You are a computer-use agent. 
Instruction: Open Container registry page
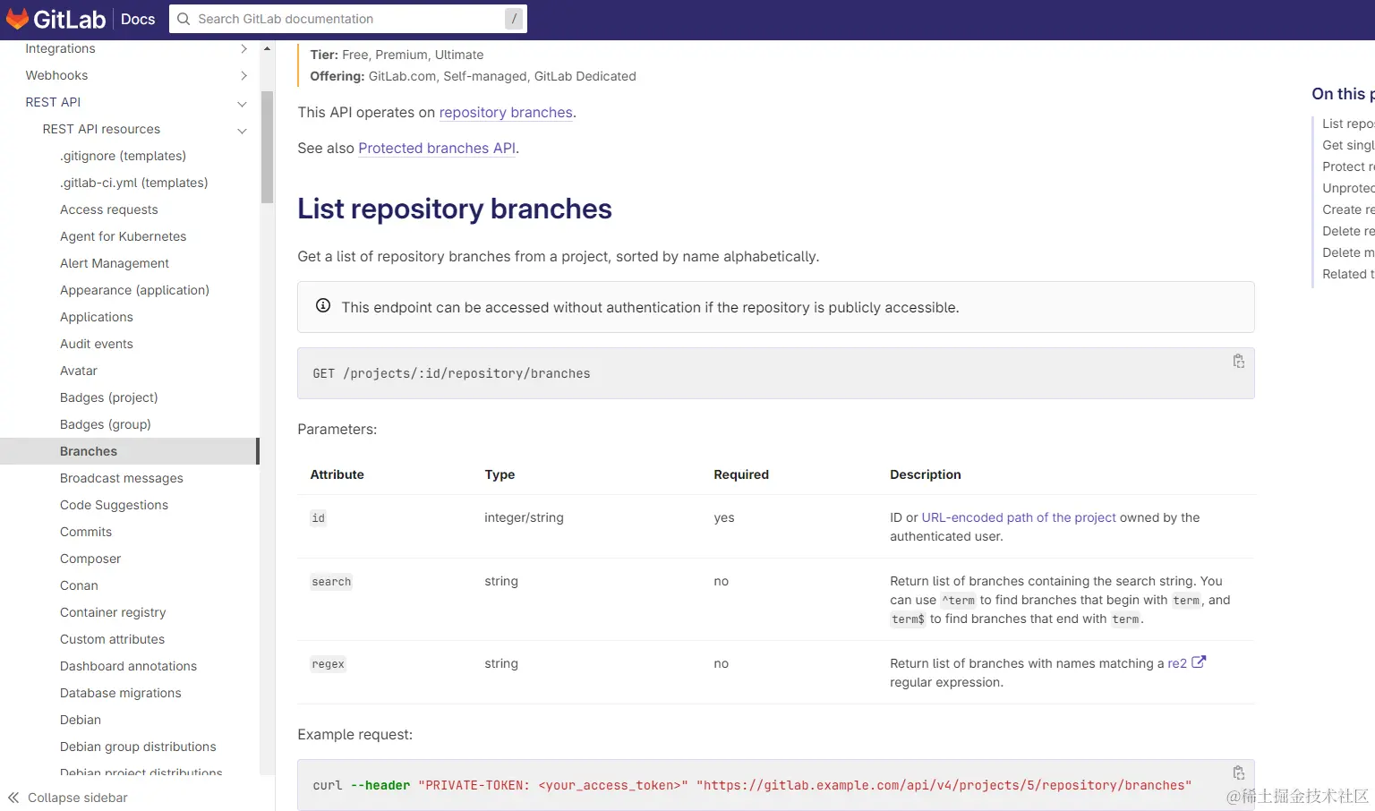pyautogui.click(x=113, y=612)
